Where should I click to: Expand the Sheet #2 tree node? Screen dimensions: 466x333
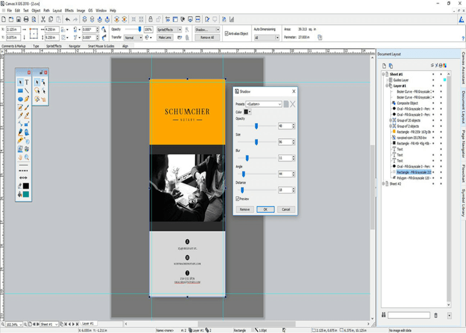(x=384, y=183)
